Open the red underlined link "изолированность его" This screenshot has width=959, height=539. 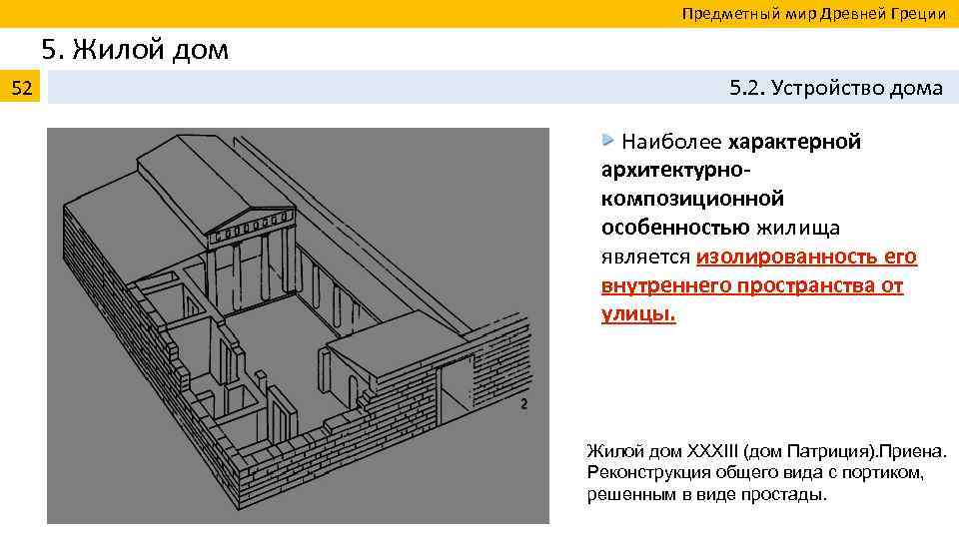pos(806,257)
